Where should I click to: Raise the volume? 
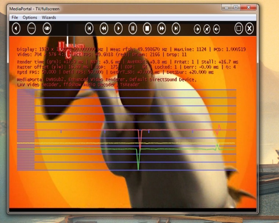click(x=217, y=29)
